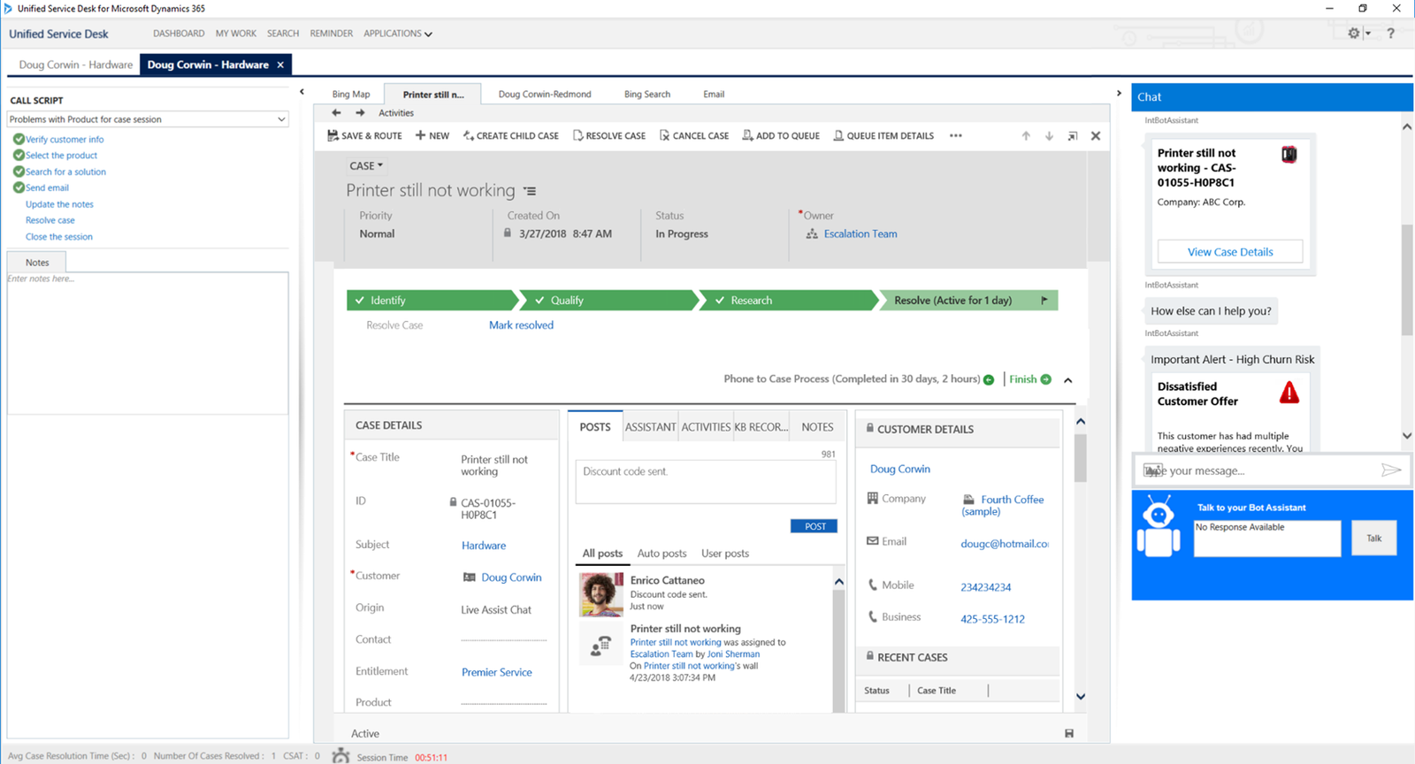Open the Reminder menu item
Image resolution: width=1415 pixels, height=764 pixels.
[332, 34]
